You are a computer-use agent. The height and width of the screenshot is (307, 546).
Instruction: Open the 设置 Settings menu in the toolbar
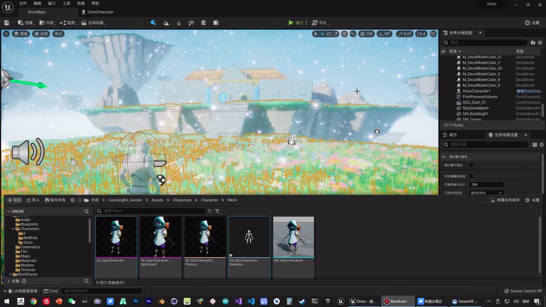click(532, 23)
